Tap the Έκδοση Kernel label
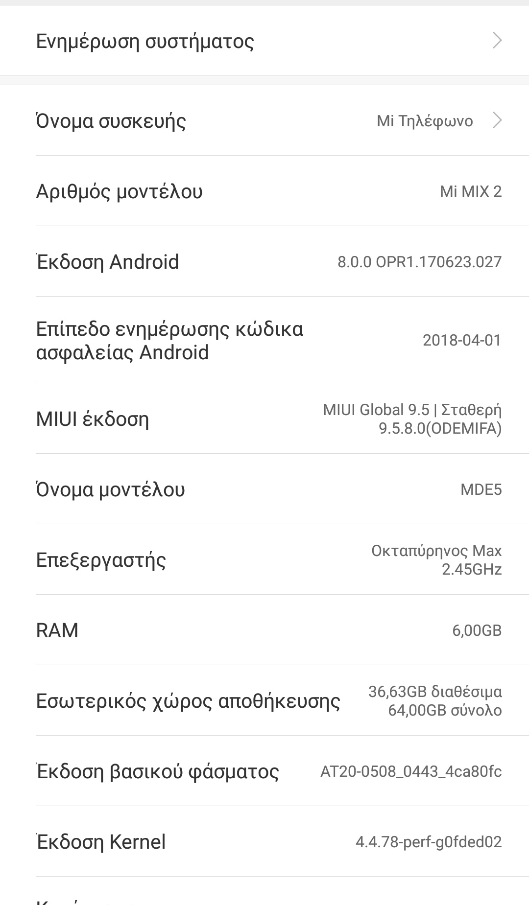The image size is (529, 905). pos(101,842)
